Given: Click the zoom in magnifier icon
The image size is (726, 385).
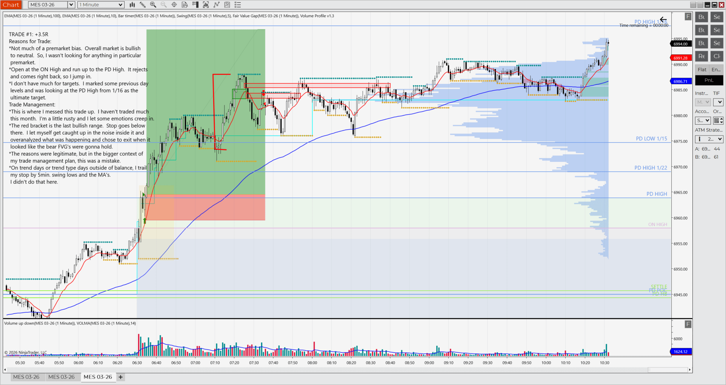Looking at the screenshot, I should [153, 5].
